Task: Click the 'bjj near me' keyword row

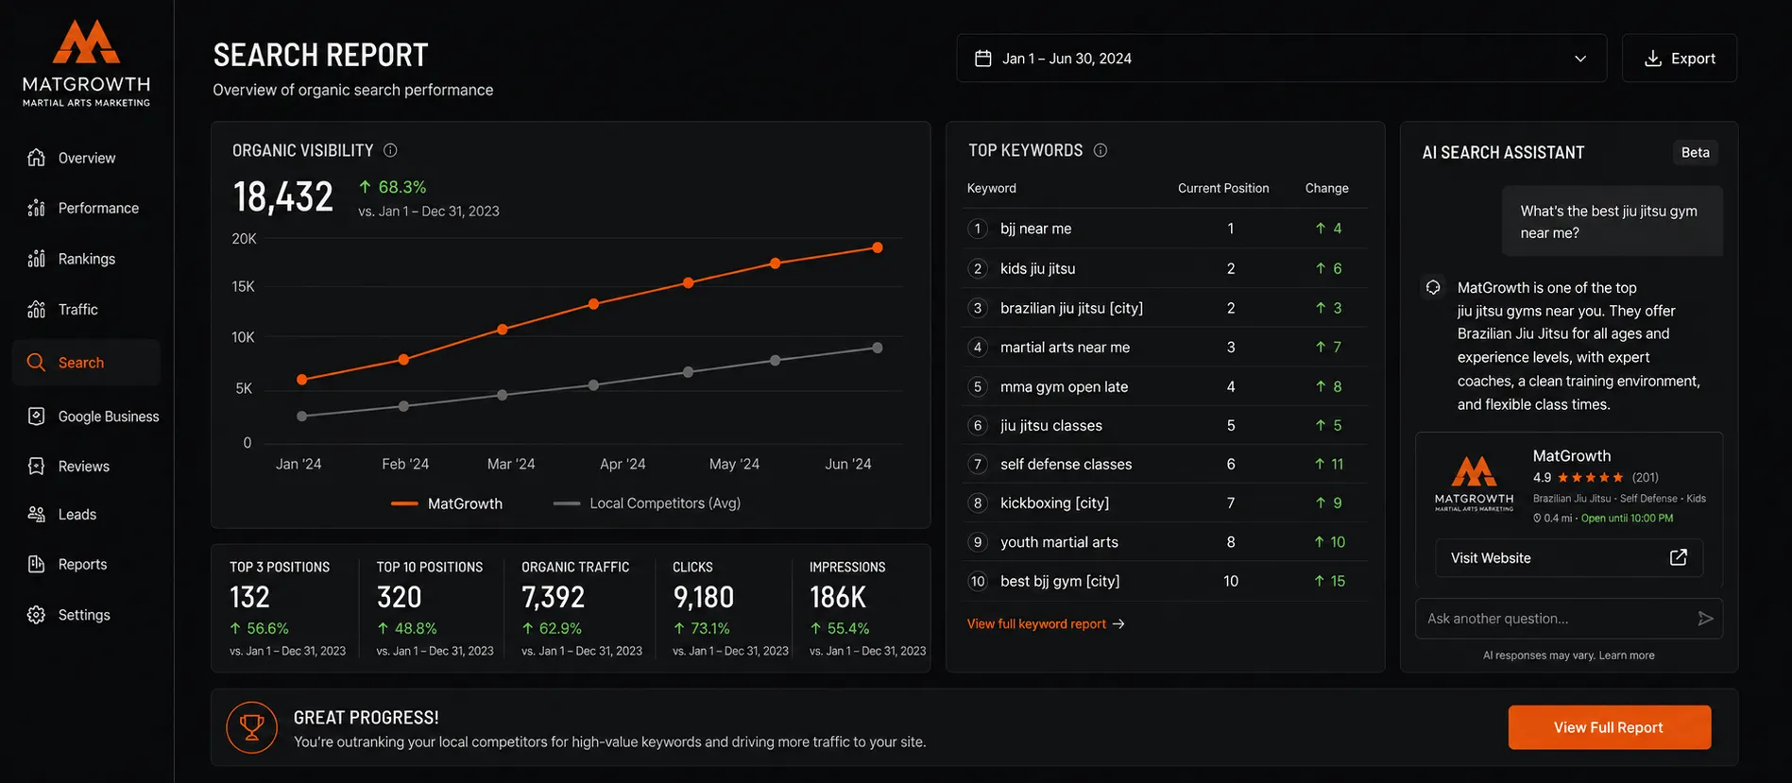Action: click(x=1166, y=229)
